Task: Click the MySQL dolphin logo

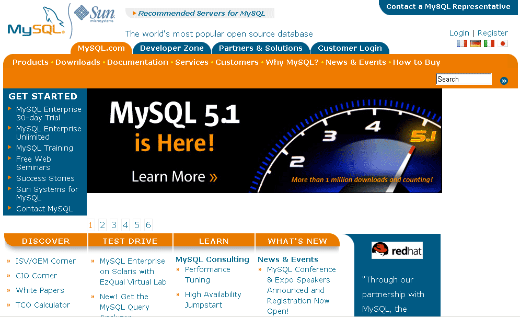Action: click(36, 22)
